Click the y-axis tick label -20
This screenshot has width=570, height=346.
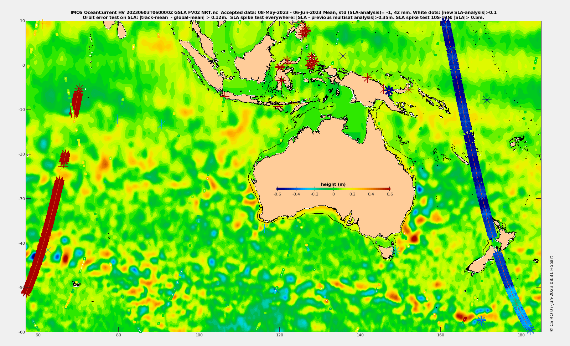[21, 154]
